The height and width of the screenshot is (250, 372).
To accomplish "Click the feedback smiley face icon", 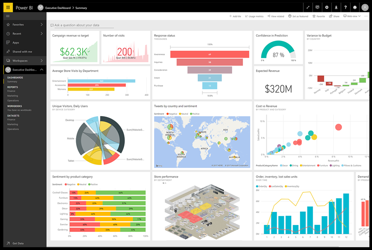I will pos(355,7).
